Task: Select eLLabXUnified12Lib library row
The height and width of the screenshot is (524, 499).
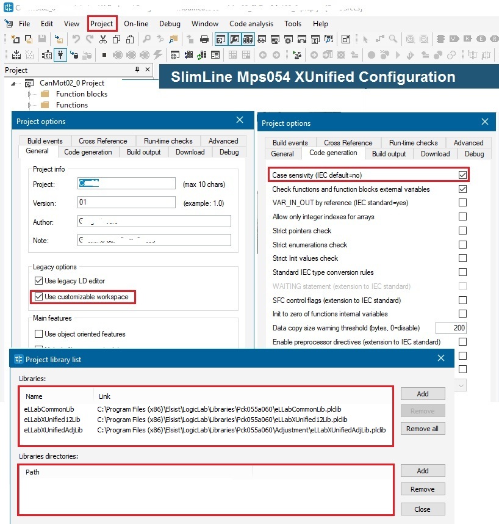Action: pos(206,420)
